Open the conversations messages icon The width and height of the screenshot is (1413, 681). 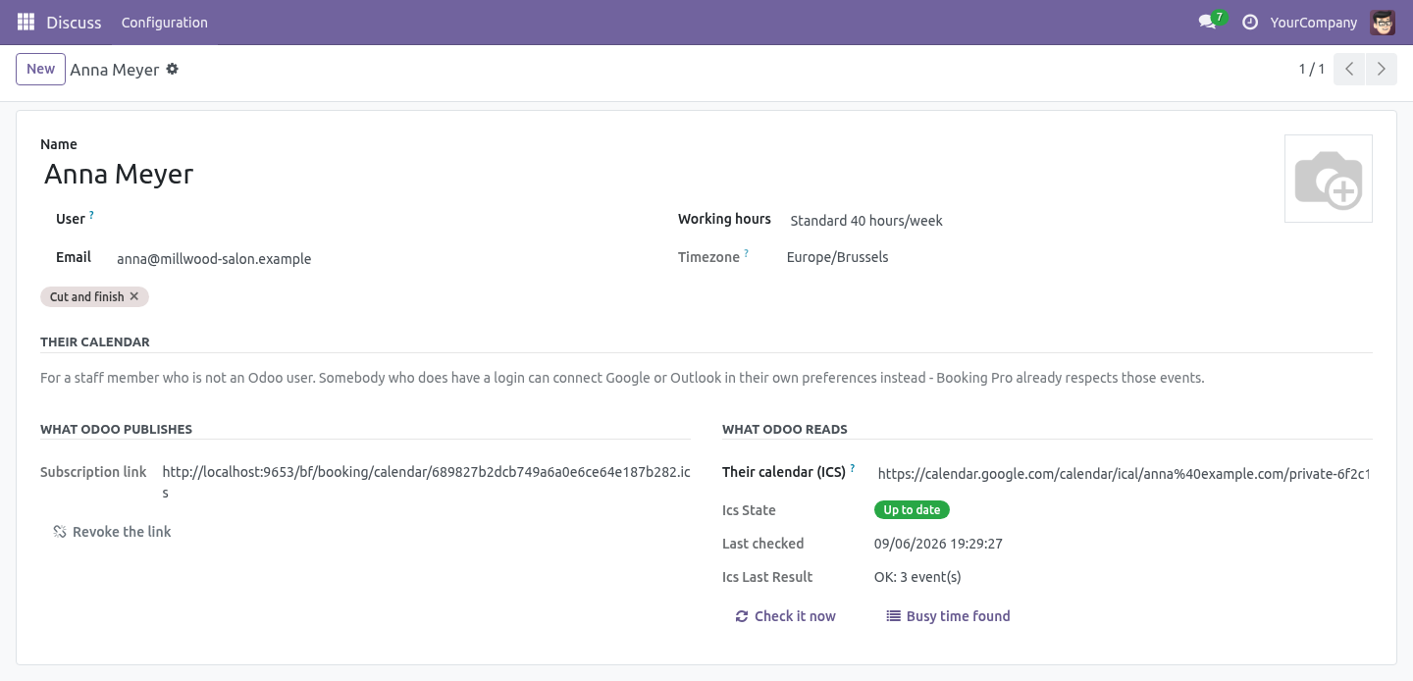(1207, 22)
